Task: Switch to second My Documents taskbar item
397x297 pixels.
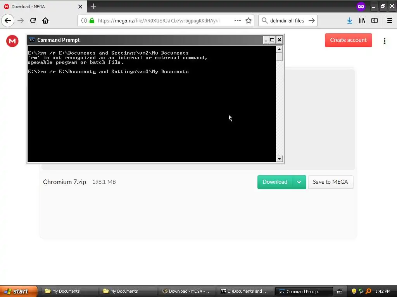Action: point(128,291)
